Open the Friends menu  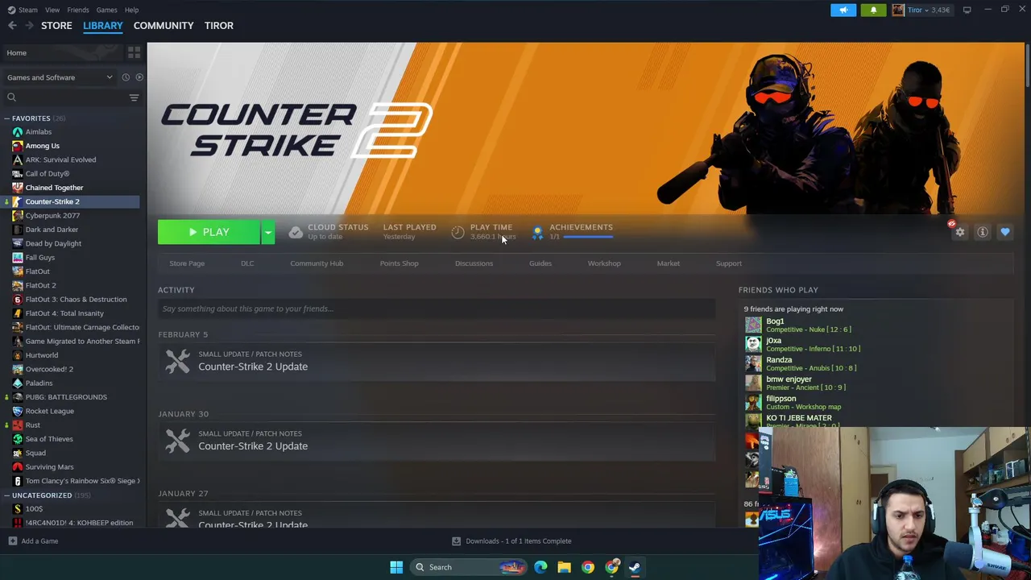tap(78, 10)
